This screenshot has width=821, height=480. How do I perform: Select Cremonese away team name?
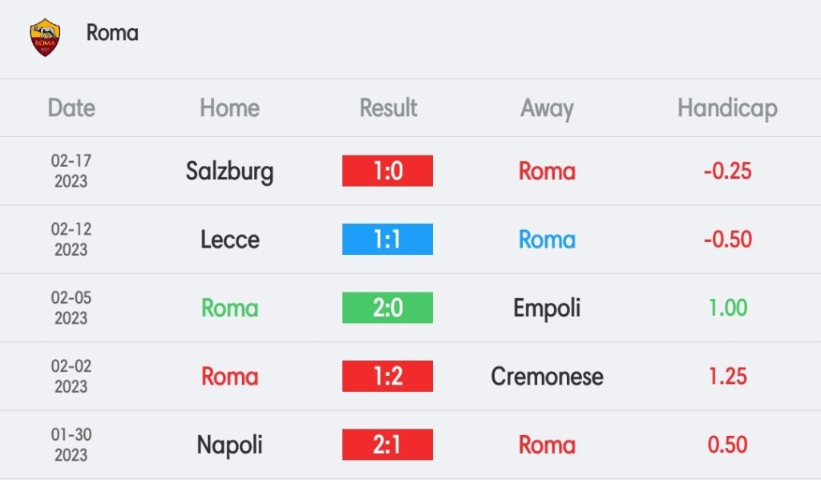coord(547,377)
